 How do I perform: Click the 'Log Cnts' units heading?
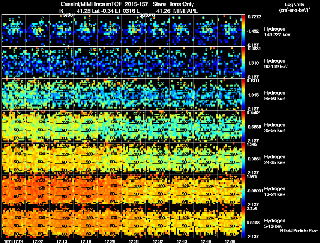294,4
